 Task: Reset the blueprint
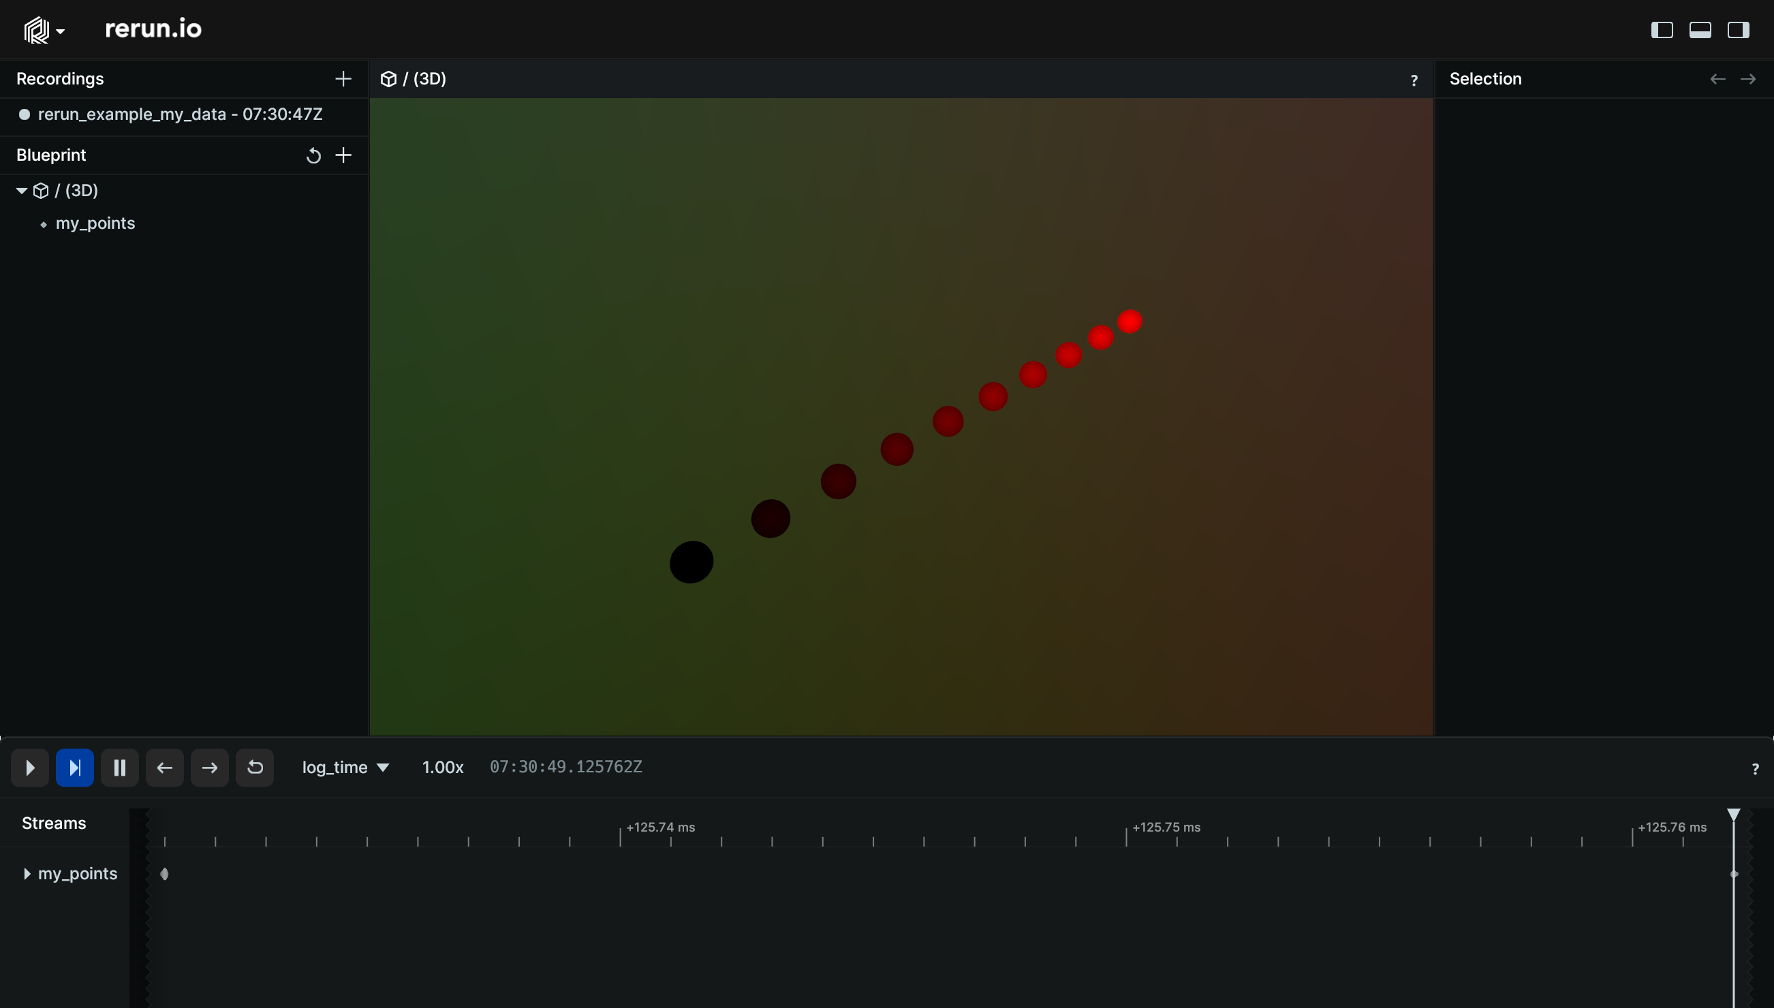313,155
